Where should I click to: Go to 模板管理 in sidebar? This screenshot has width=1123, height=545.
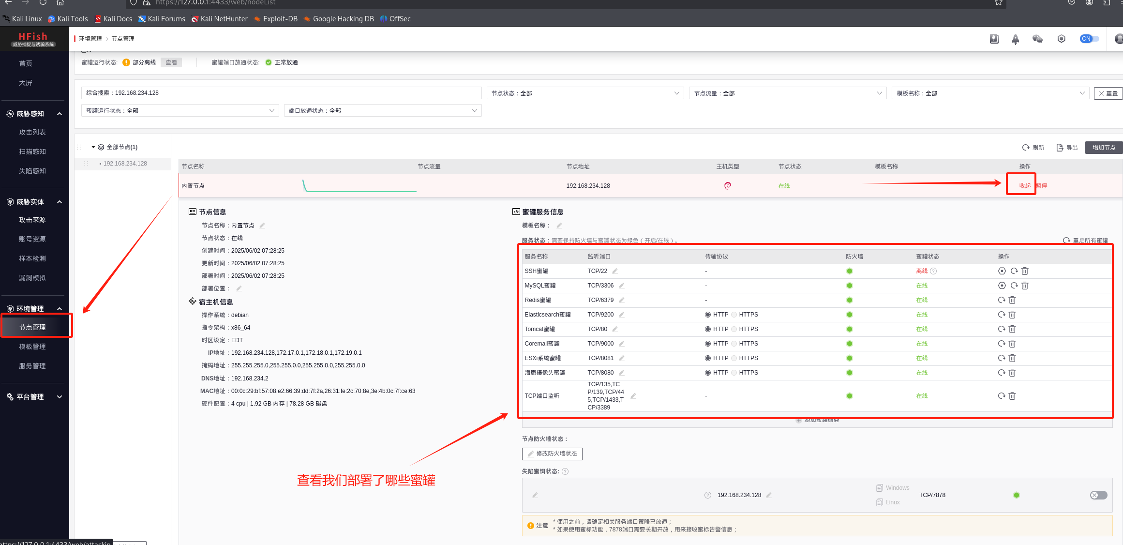(32, 347)
